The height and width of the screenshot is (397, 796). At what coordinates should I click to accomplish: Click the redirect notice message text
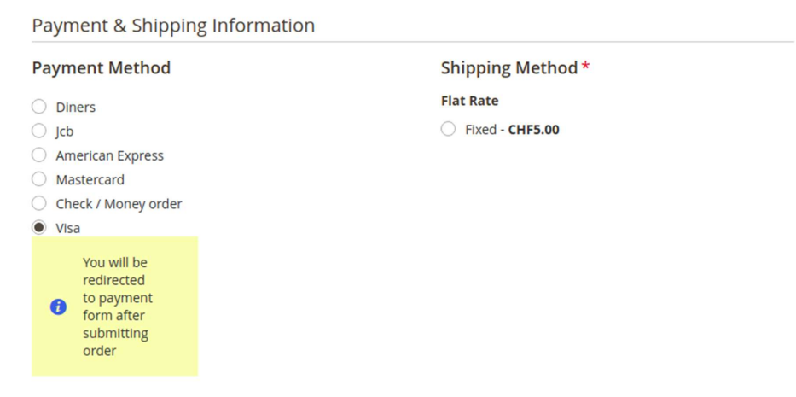click(117, 307)
